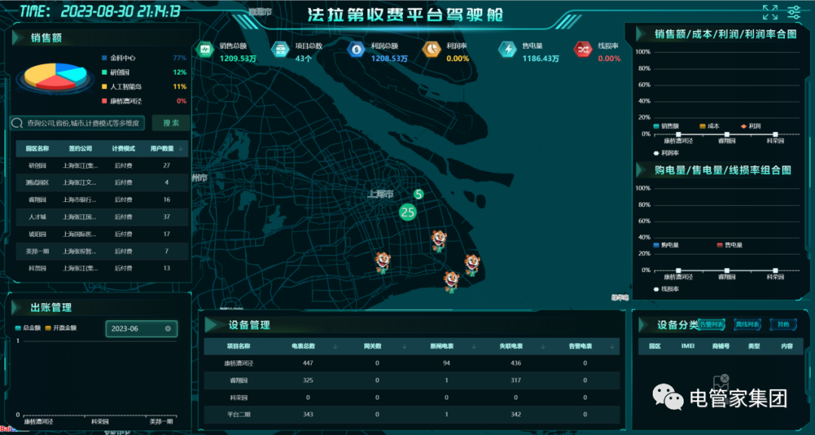The image size is (815, 435).
Task: Open the 2023-06 month picker
Action: [136, 329]
